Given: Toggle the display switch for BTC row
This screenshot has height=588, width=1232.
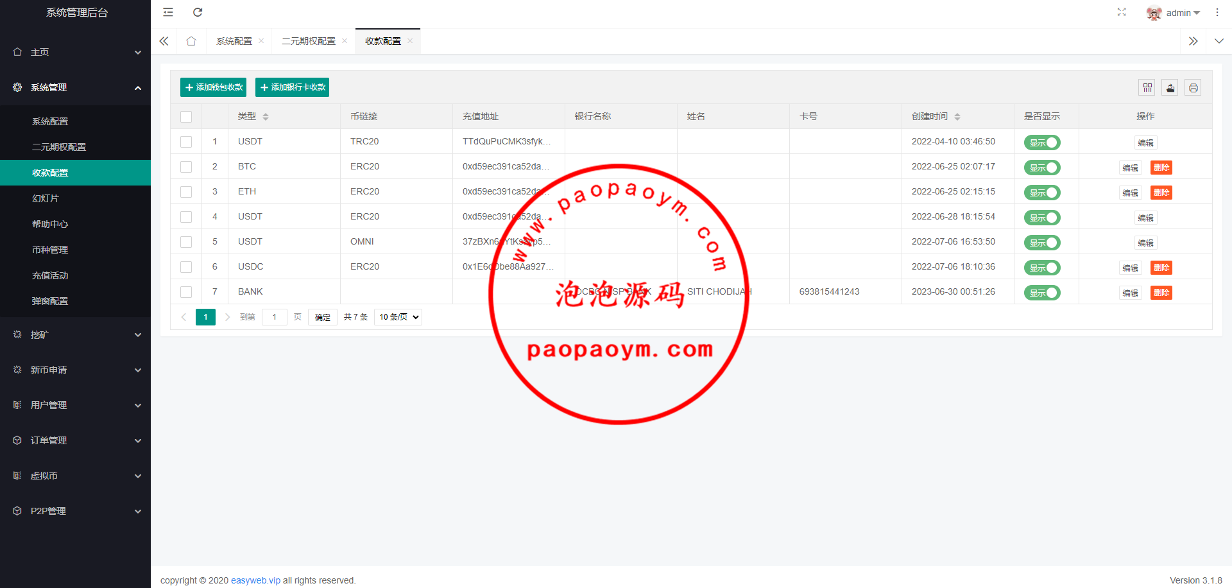Looking at the screenshot, I should 1041,168.
